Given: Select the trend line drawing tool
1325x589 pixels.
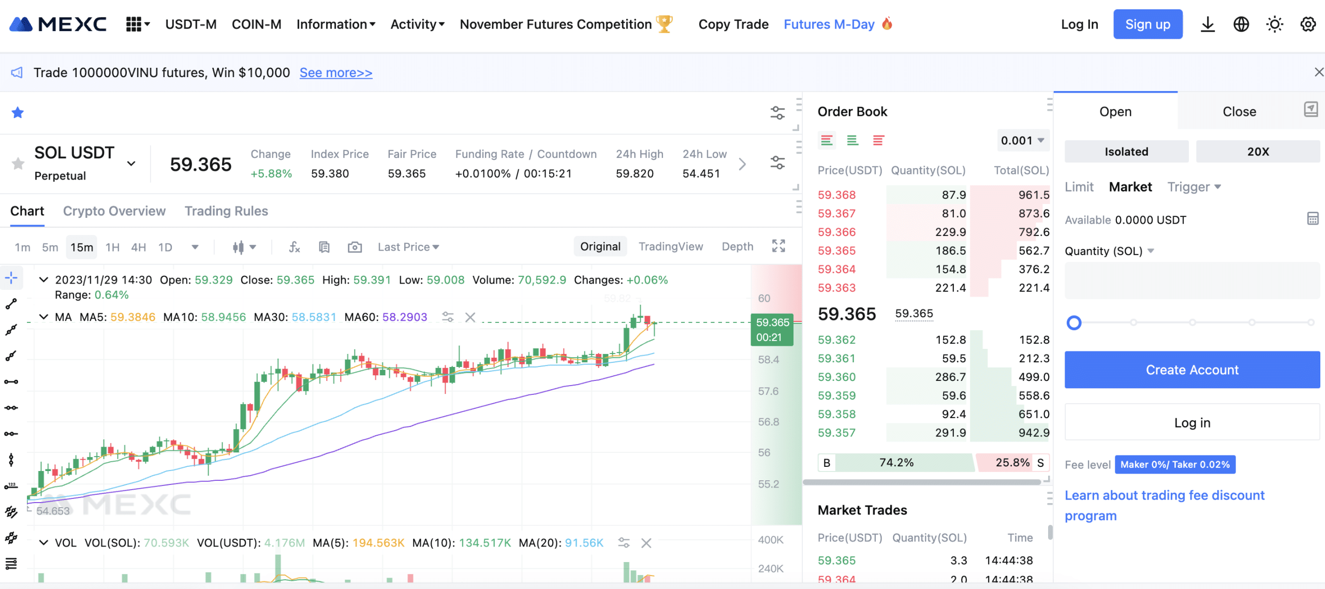Looking at the screenshot, I should point(11,304).
